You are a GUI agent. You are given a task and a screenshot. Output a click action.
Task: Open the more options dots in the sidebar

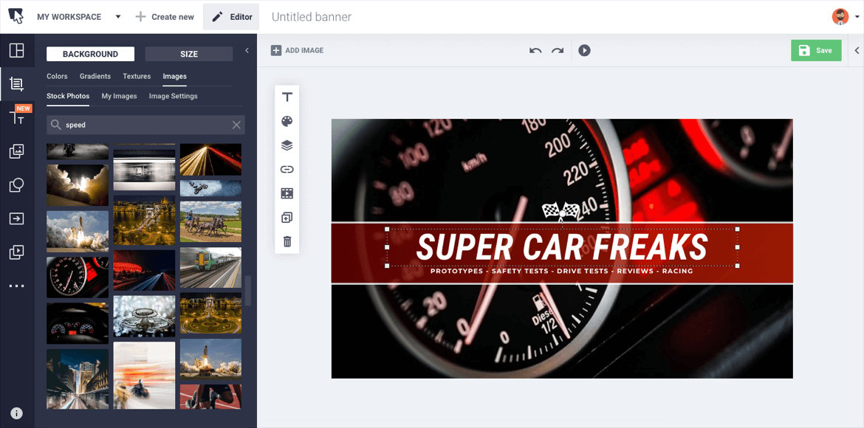tap(16, 286)
